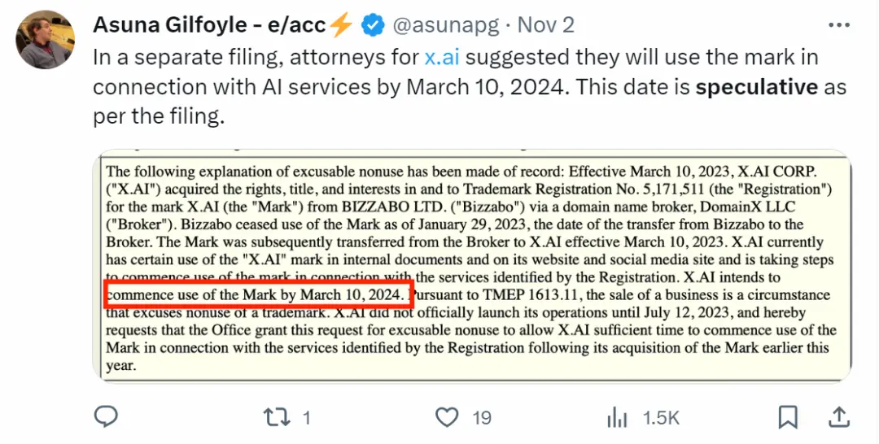Click the Asuna Gilfoyle - e/acc display name

coord(209,26)
